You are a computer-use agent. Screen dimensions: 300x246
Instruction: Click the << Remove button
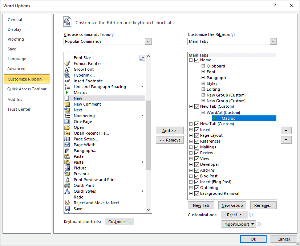[170, 140]
